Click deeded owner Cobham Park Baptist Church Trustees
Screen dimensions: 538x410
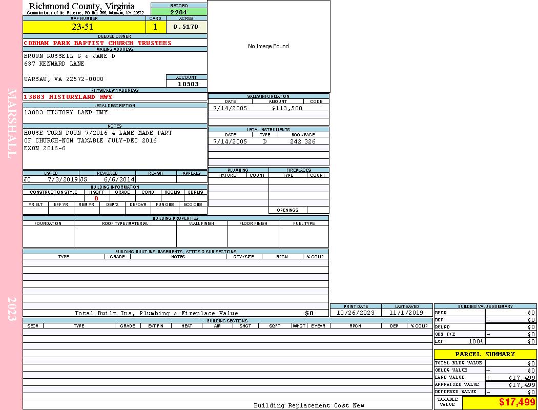[x=98, y=43]
